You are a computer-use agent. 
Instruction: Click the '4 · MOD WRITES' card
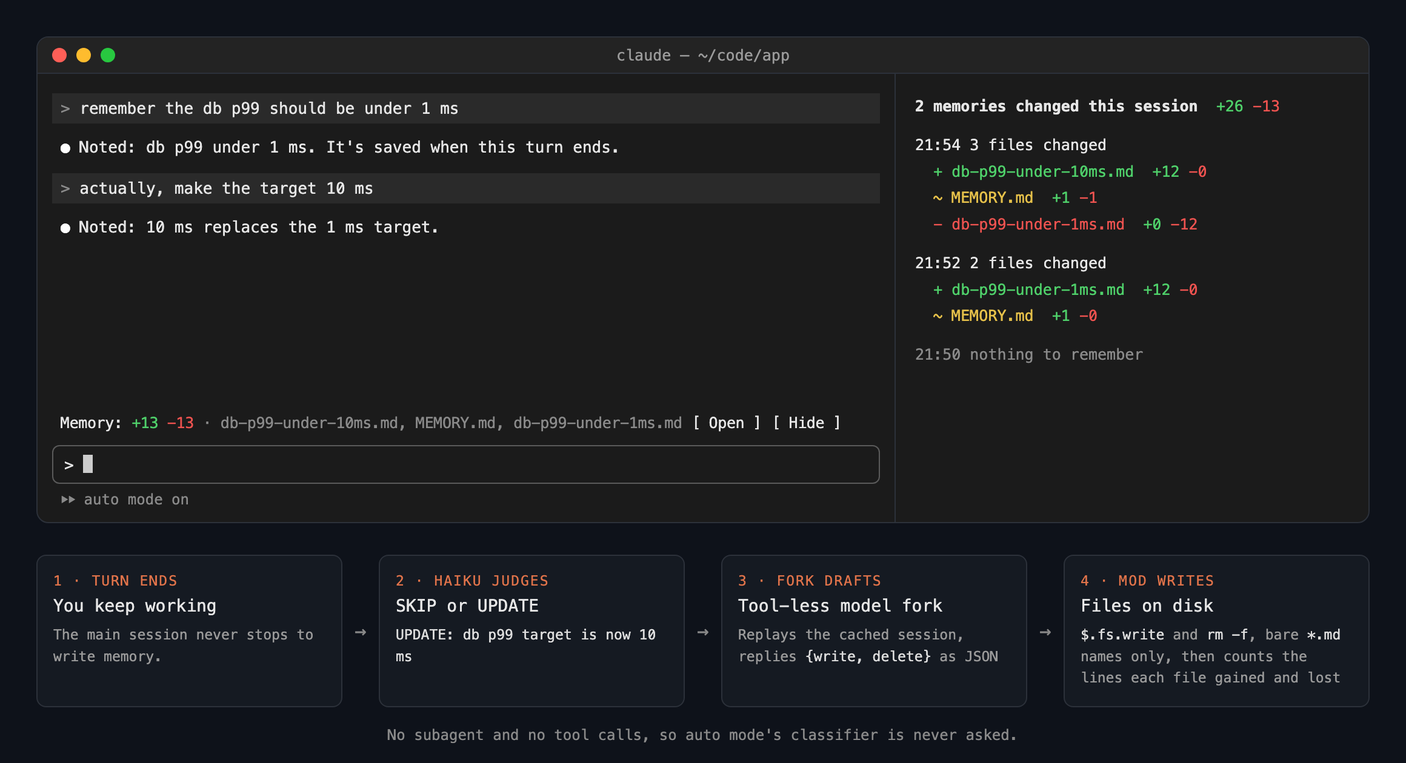pyautogui.click(x=1216, y=630)
